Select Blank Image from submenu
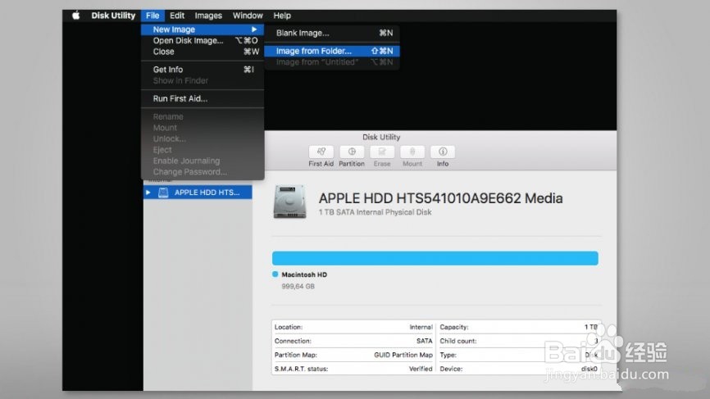The width and height of the screenshot is (710, 399). [x=332, y=33]
